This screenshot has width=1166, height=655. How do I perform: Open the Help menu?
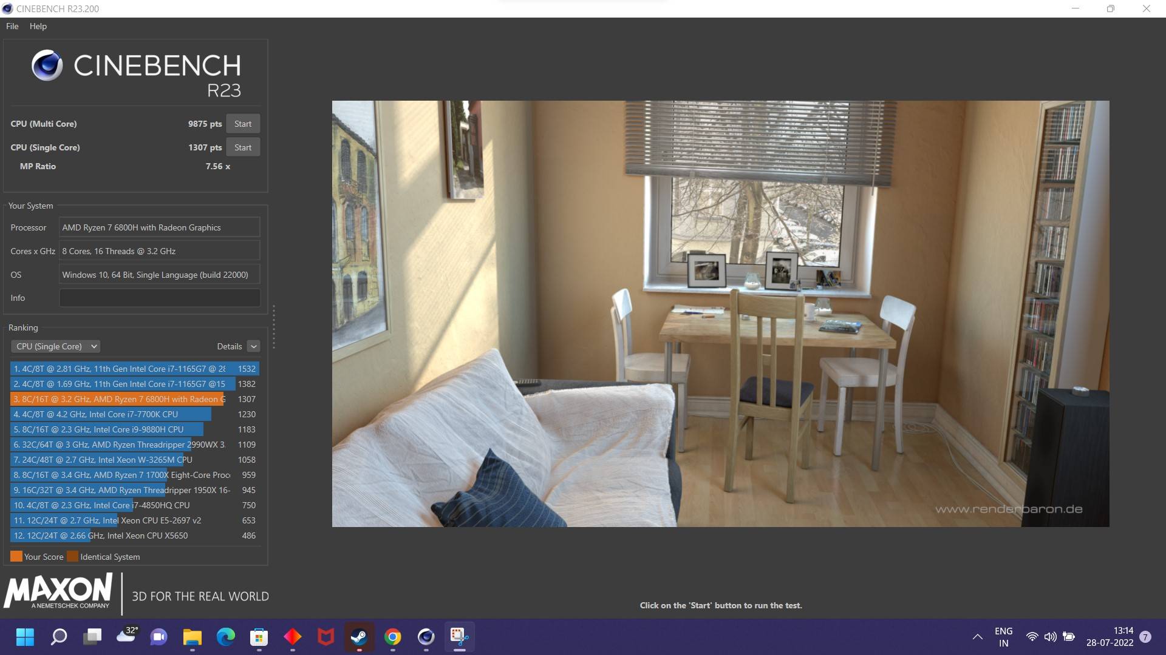[38, 26]
